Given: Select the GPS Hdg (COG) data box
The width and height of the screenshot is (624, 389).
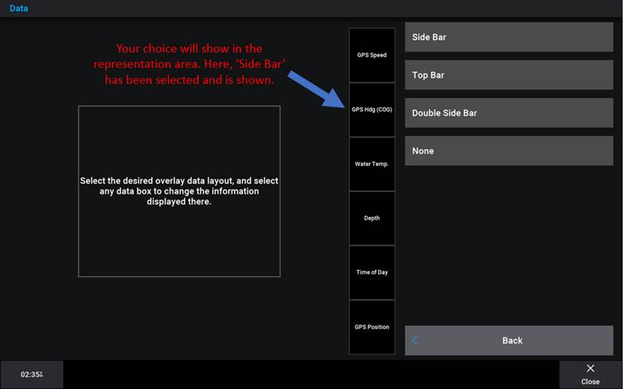Looking at the screenshot, I should (372, 110).
